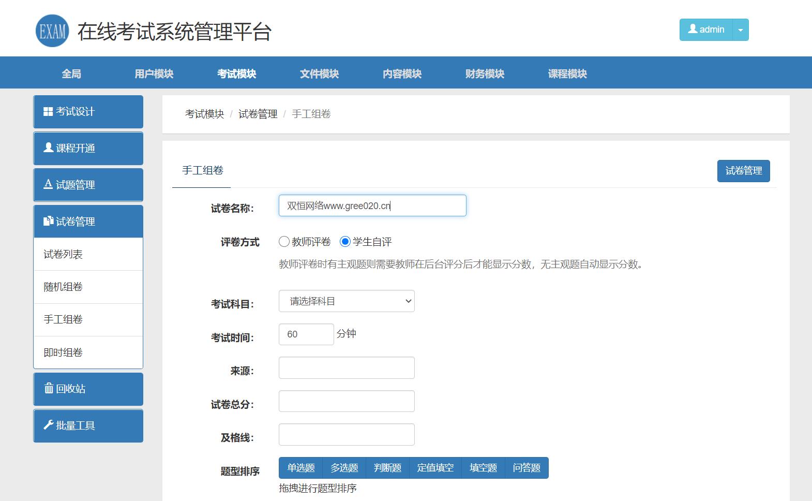Screen dimensions: 812x501
Task: Click the EXAM logo icon
Action: pyautogui.click(x=52, y=31)
